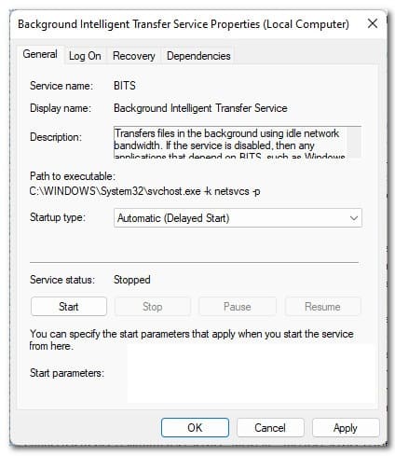Confirm the dialog with OK

click(195, 428)
